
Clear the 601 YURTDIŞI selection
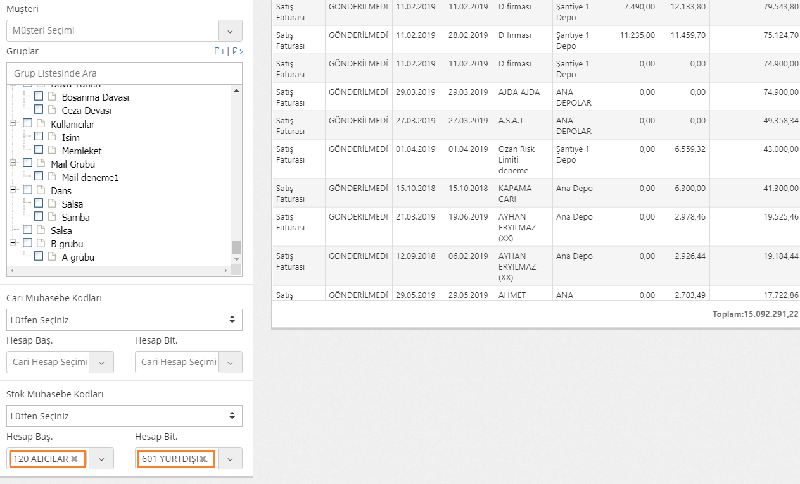pyautogui.click(x=203, y=459)
